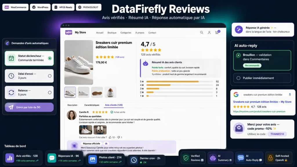This screenshot has width=297, height=167.
Task: Click the Dernier cron clock icon
Action: coord(134,160)
